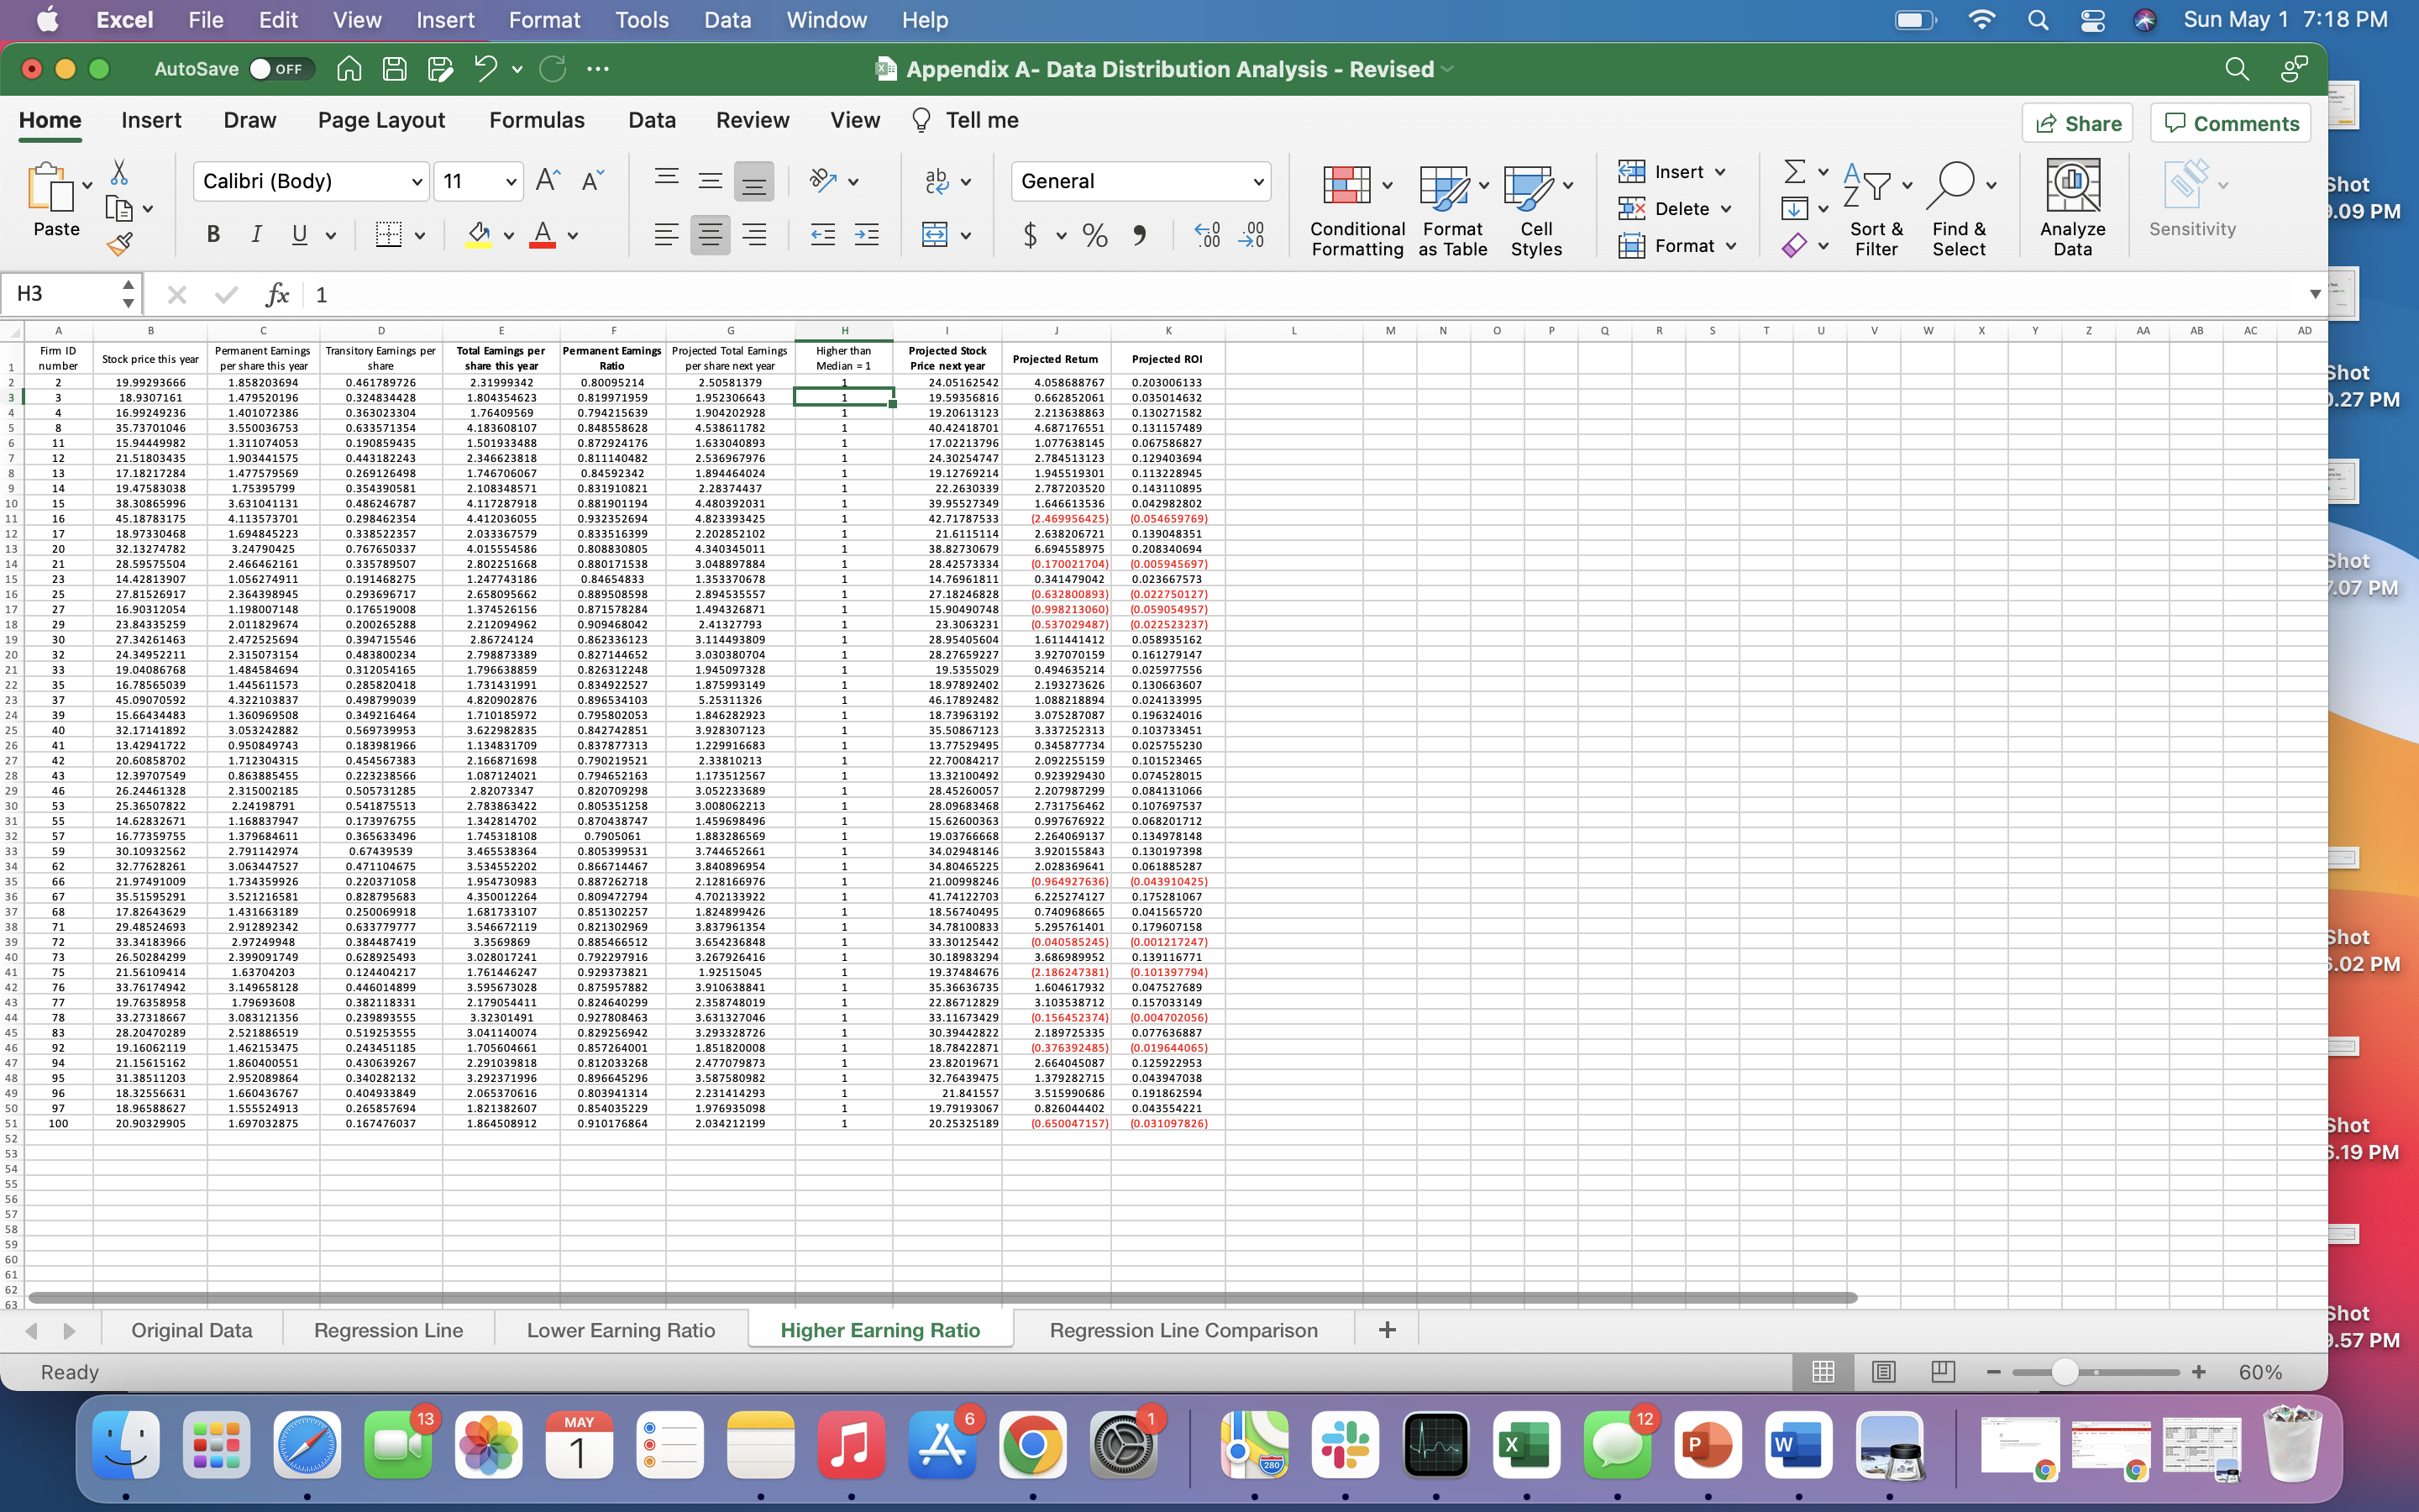Open the Regression Line Comparison sheet
This screenshot has height=1512, width=2419.
point(1182,1329)
